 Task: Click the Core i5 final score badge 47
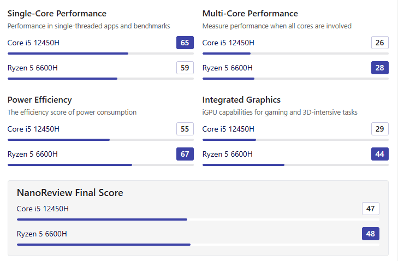point(371,209)
